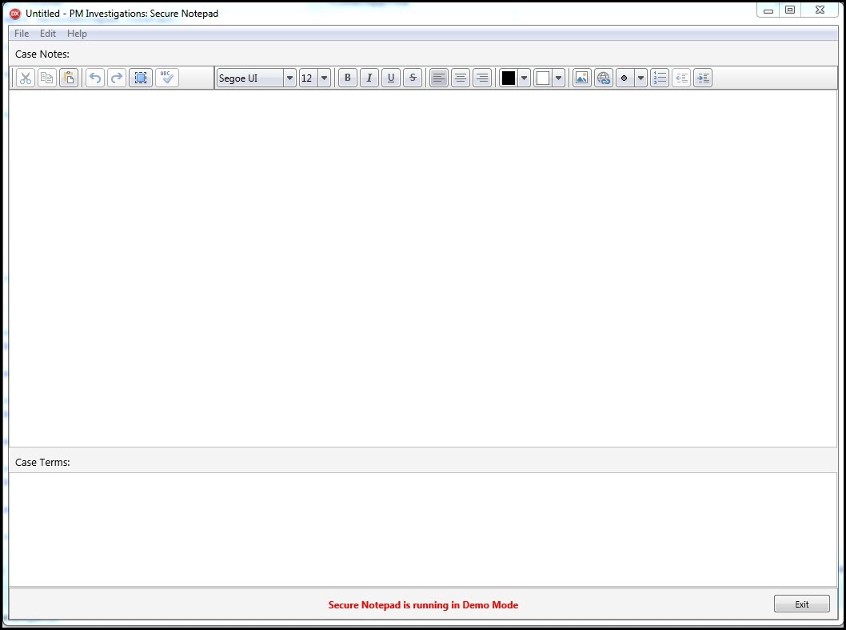The image size is (846, 630).
Task: Center align the text
Action: click(461, 78)
